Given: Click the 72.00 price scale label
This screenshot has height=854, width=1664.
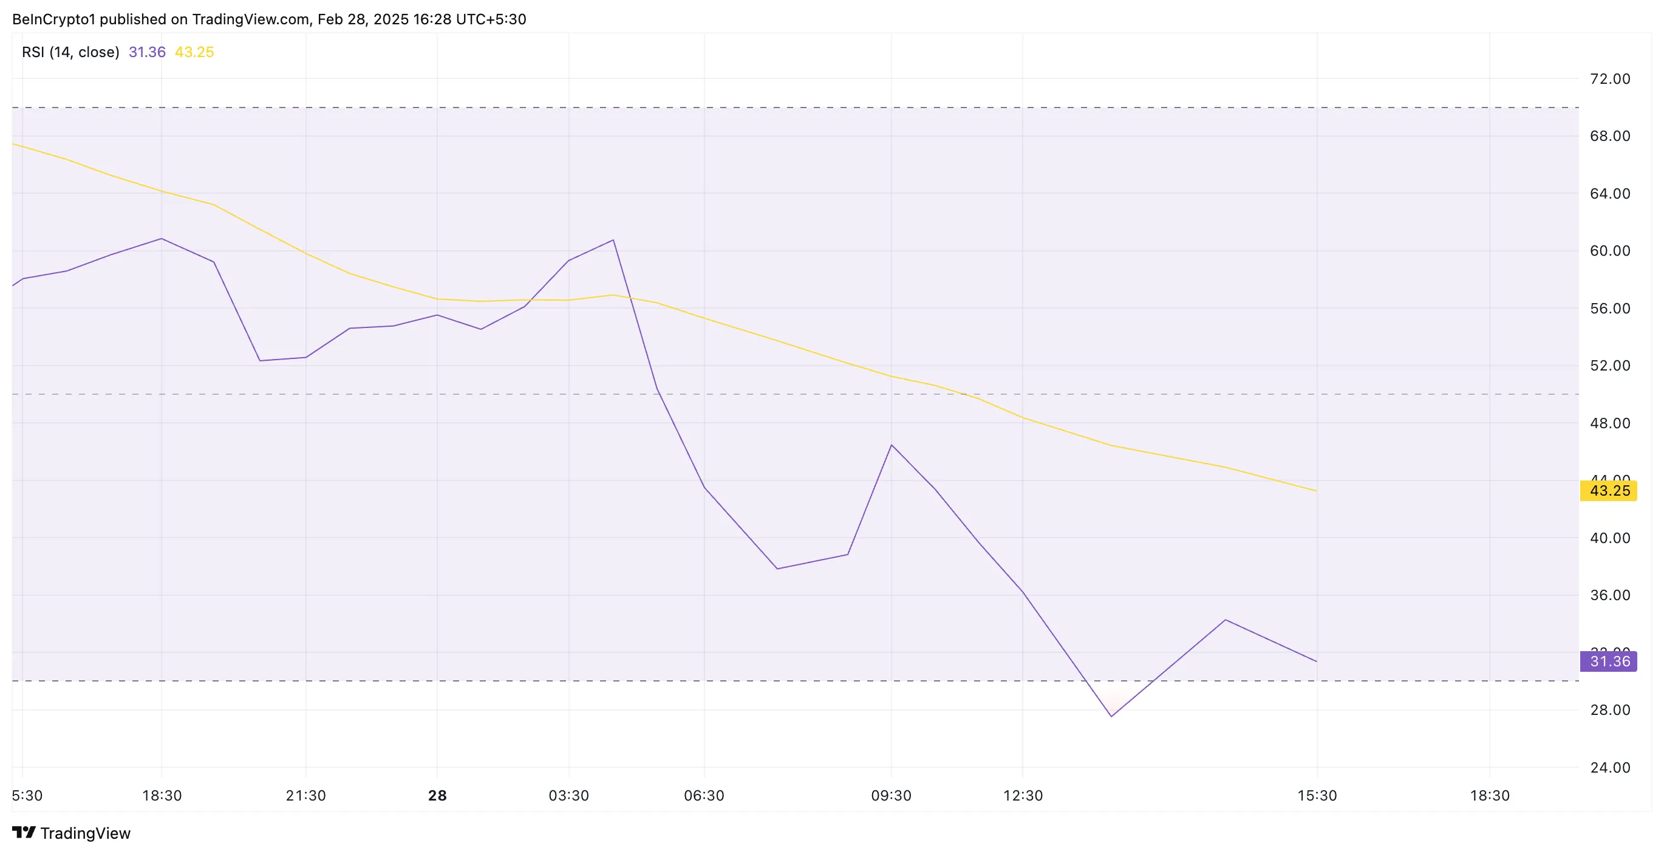Looking at the screenshot, I should point(1610,79).
